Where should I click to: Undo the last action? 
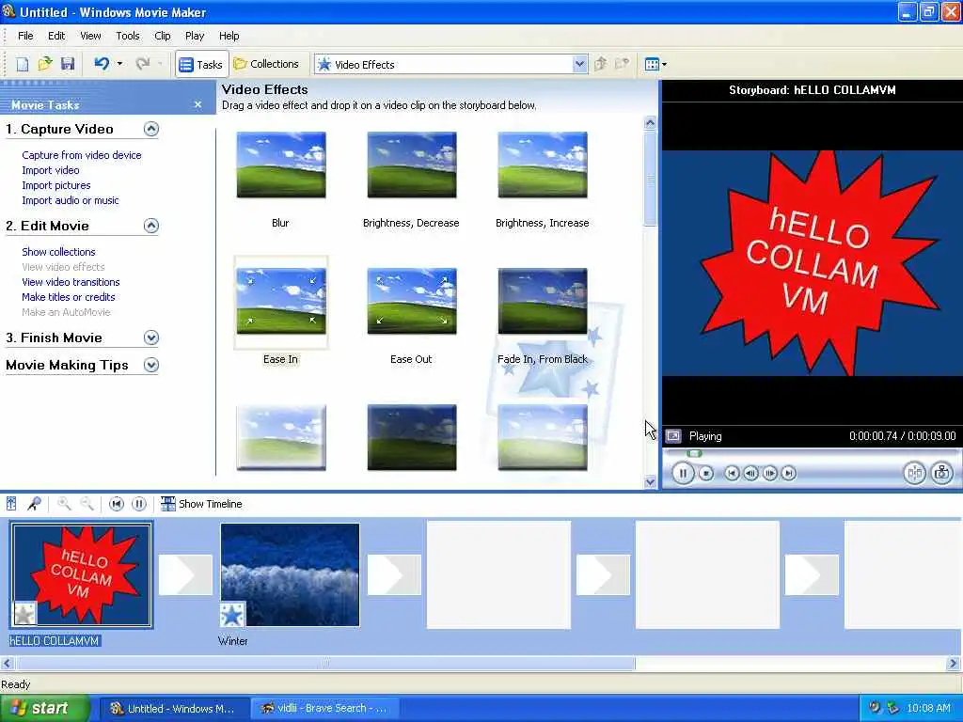[x=102, y=64]
